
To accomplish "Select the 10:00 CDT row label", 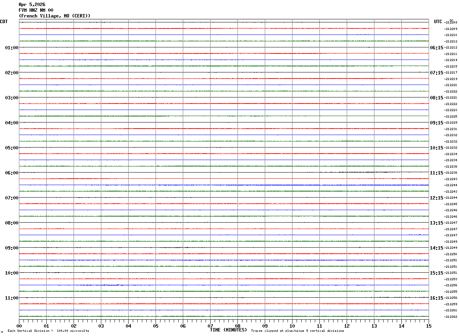I will point(12,273).
